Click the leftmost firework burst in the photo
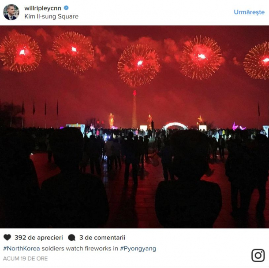Image resolution: width=269 pixels, height=268 pixels. pos(20,52)
